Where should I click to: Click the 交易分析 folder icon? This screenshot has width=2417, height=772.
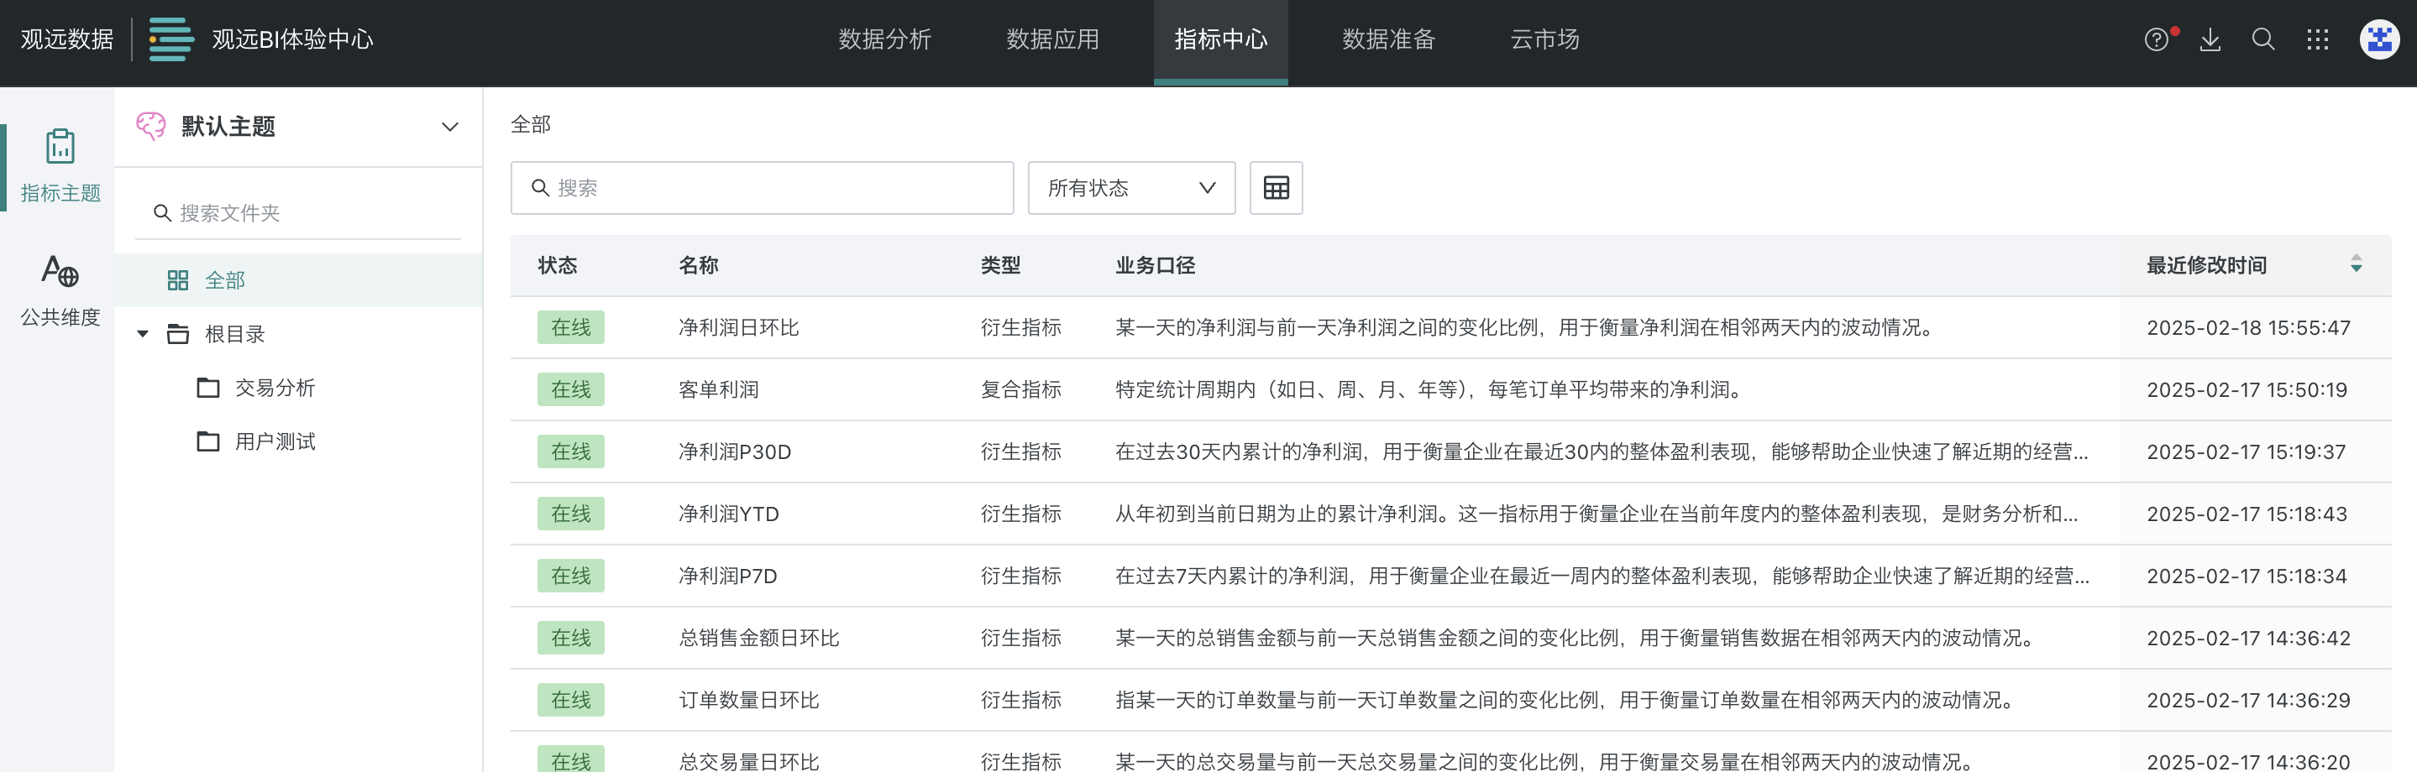pos(208,388)
